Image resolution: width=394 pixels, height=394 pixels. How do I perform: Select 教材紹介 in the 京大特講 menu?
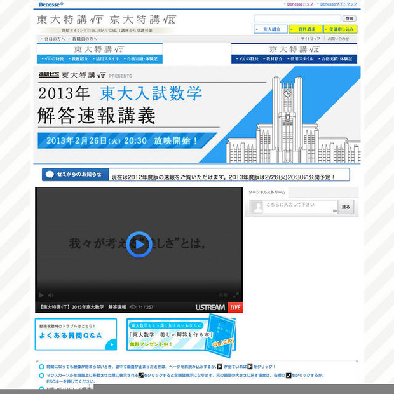pos(273,59)
